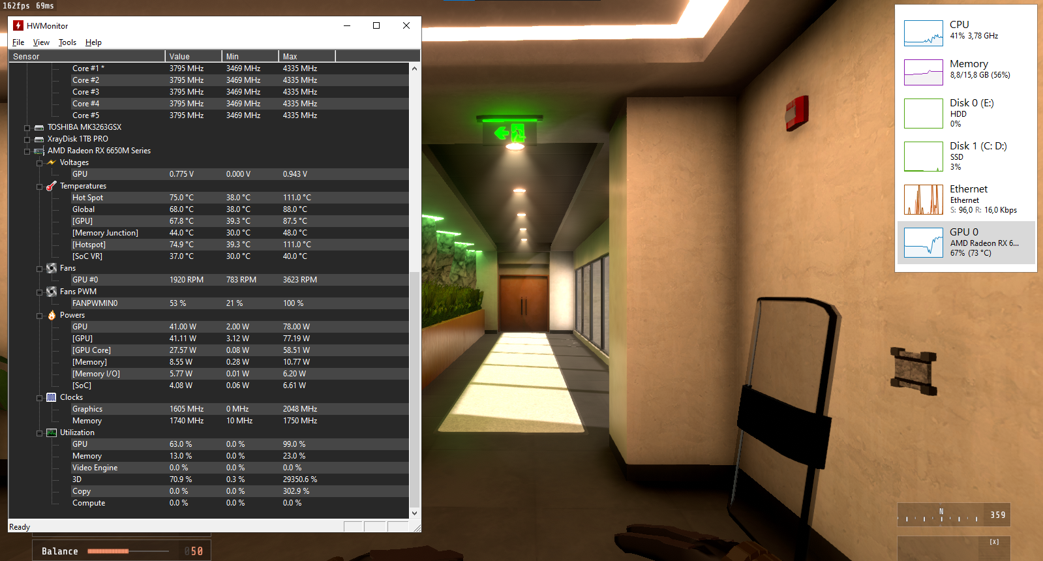Collapse the AMD Radeon RX 6650M Series node
This screenshot has width=1043, height=561.
[27, 151]
